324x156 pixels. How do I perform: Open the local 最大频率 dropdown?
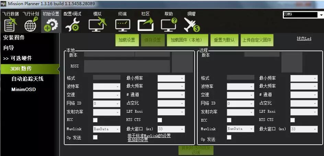point(171,86)
